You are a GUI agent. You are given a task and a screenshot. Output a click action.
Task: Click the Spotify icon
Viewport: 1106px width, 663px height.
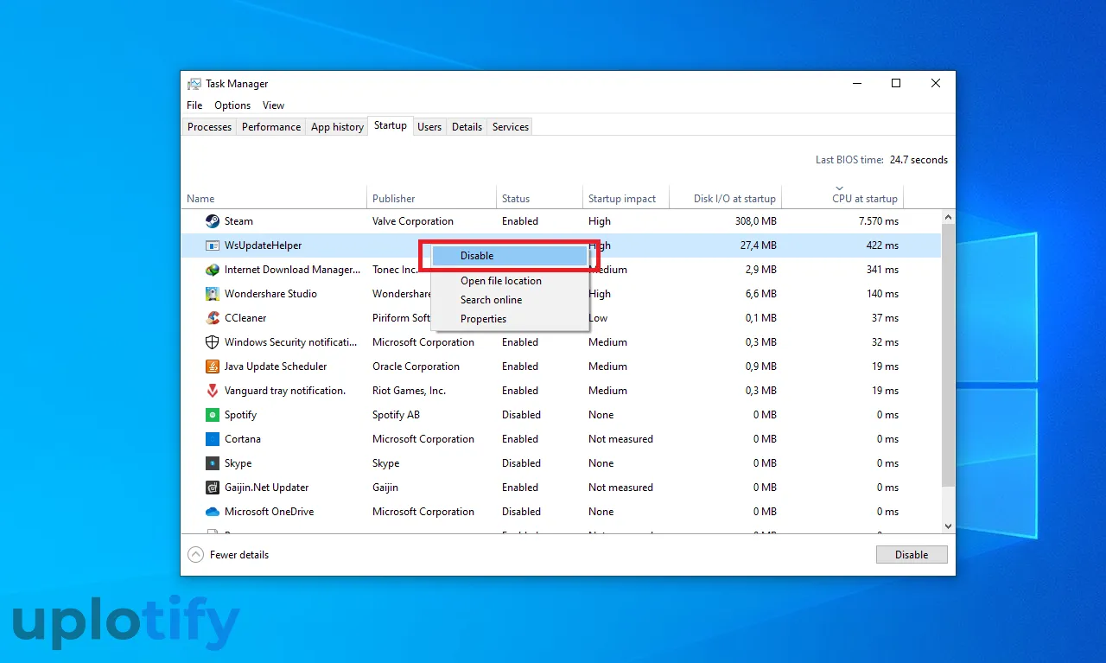click(213, 415)
